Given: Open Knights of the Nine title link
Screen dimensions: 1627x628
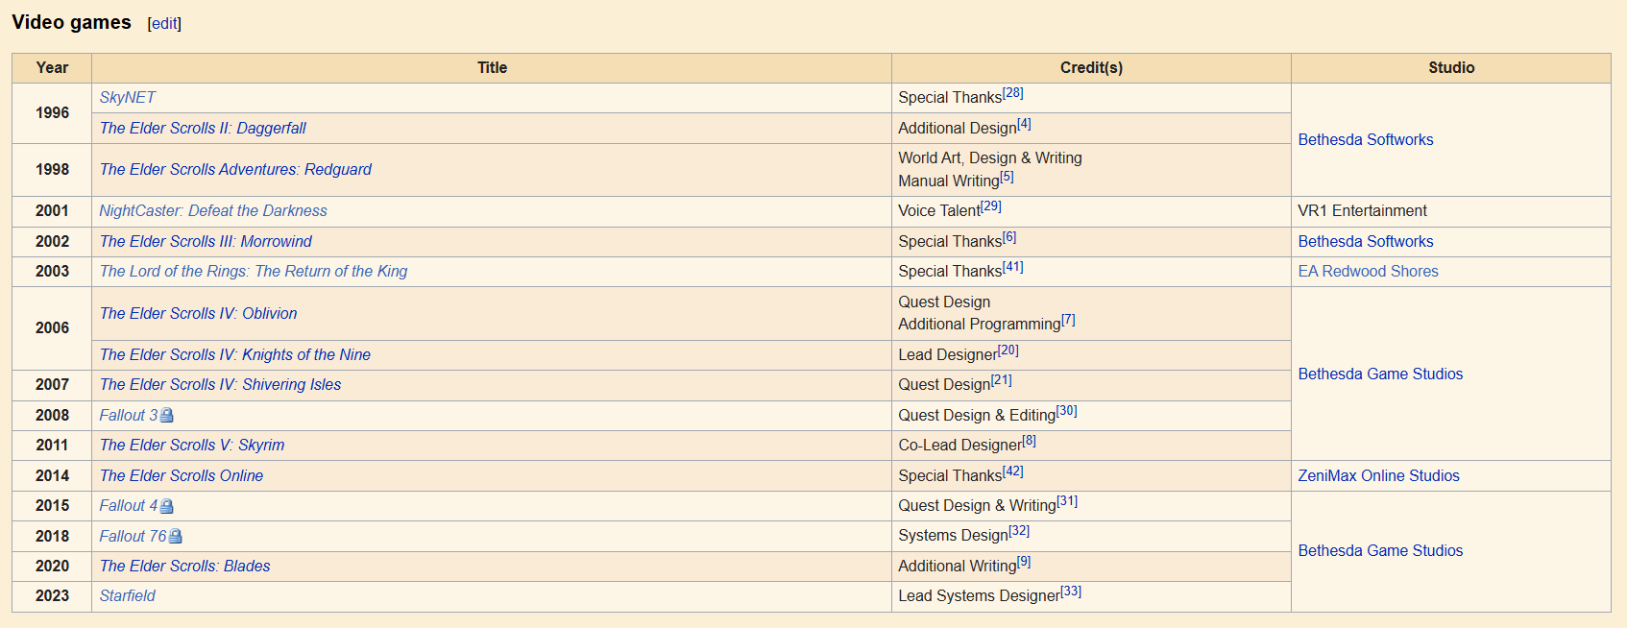Looking at the screenshot, I should click(235, 355).
